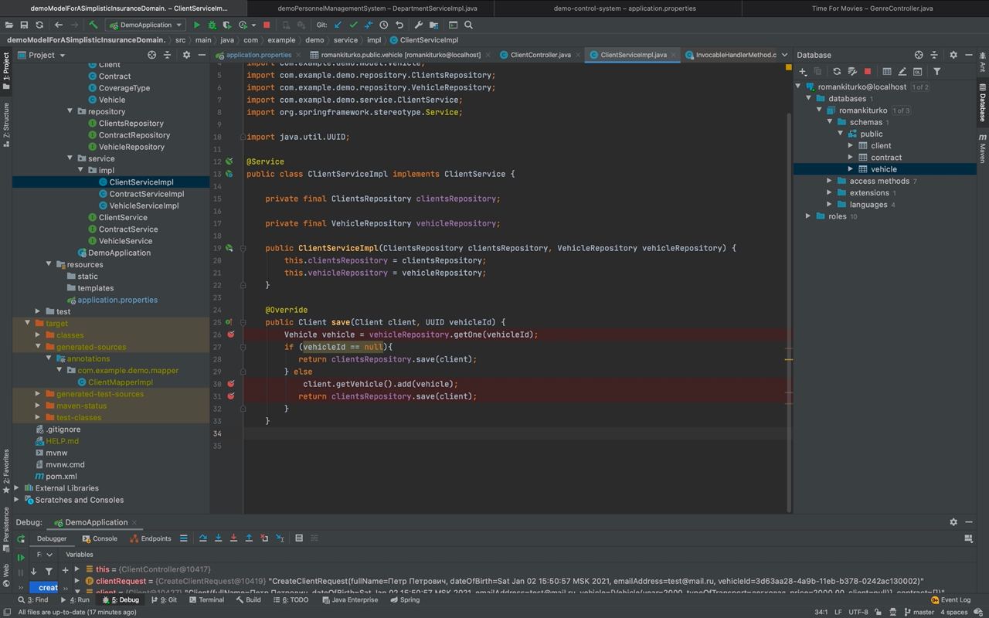Screen dimensions: 989x618
Task: Expand the clientRequest variable
Action: pyautogui.click(x=76, y=581)
